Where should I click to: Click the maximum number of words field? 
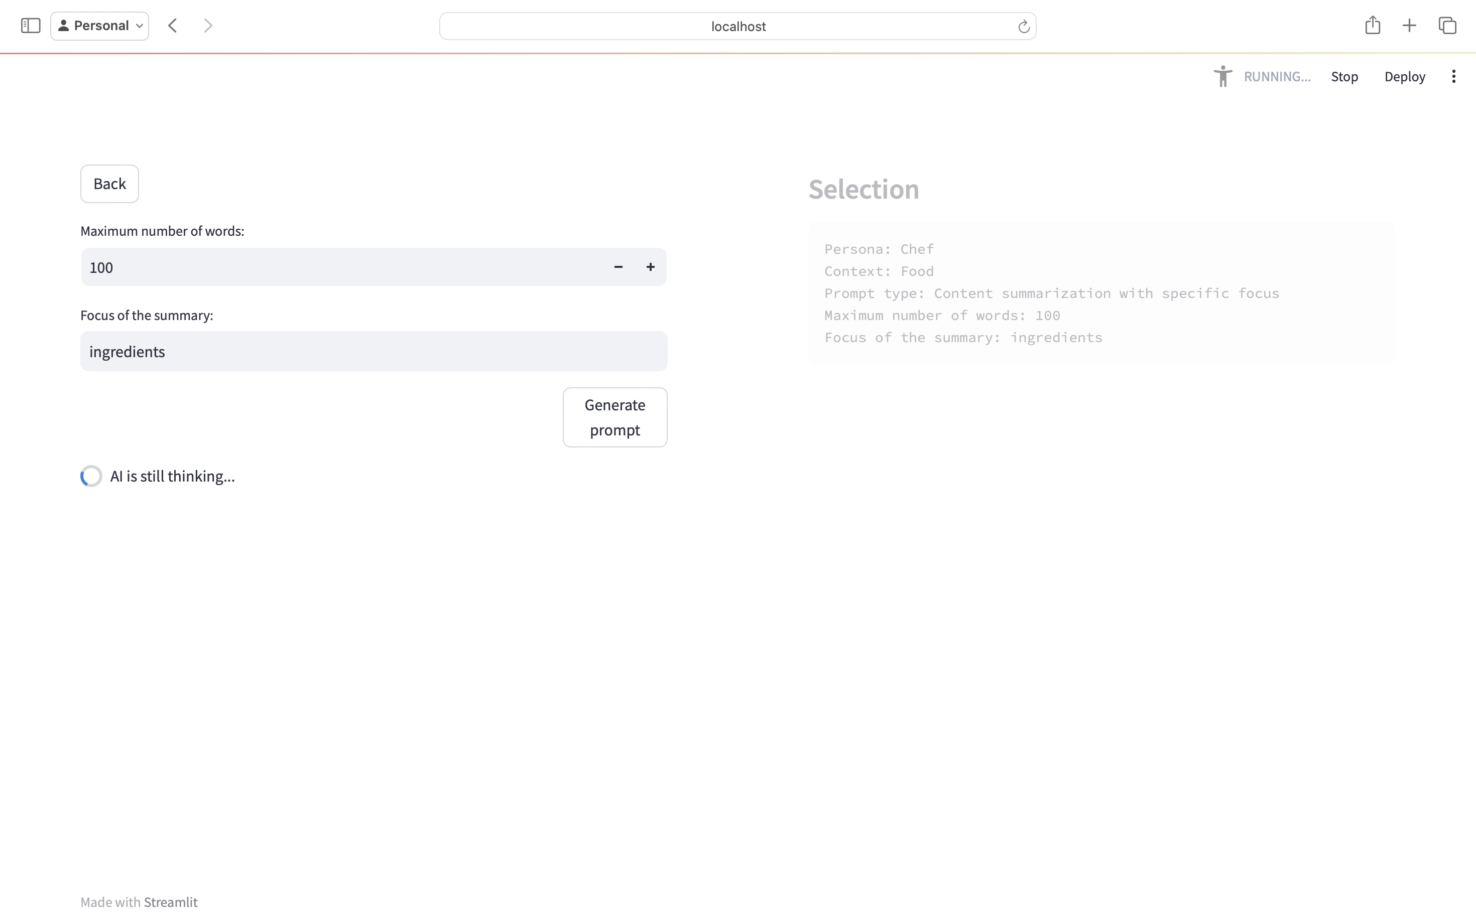point(342,267)
